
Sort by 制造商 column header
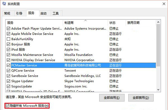click(85, 22)
